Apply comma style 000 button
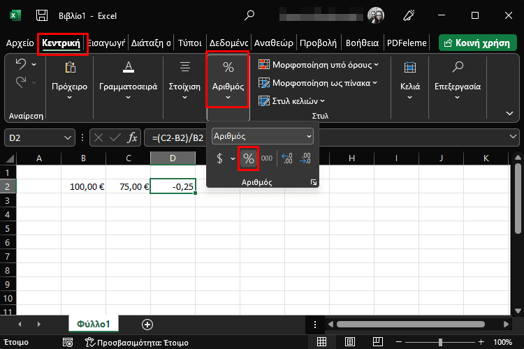This screenshot has height=349, width=524. tap(267, 158)
